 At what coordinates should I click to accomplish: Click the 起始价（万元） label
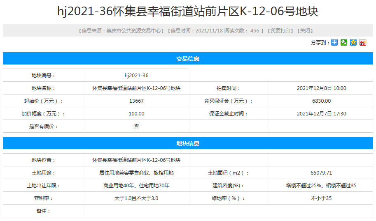[x=44, y=101]
